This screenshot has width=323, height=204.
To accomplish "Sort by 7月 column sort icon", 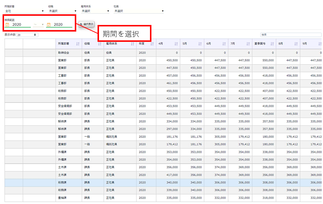I will tap(247, 44).
